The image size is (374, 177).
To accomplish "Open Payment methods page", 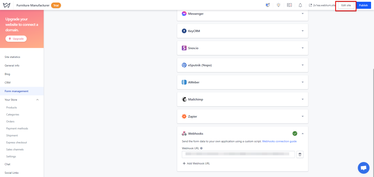I will 17,129.
